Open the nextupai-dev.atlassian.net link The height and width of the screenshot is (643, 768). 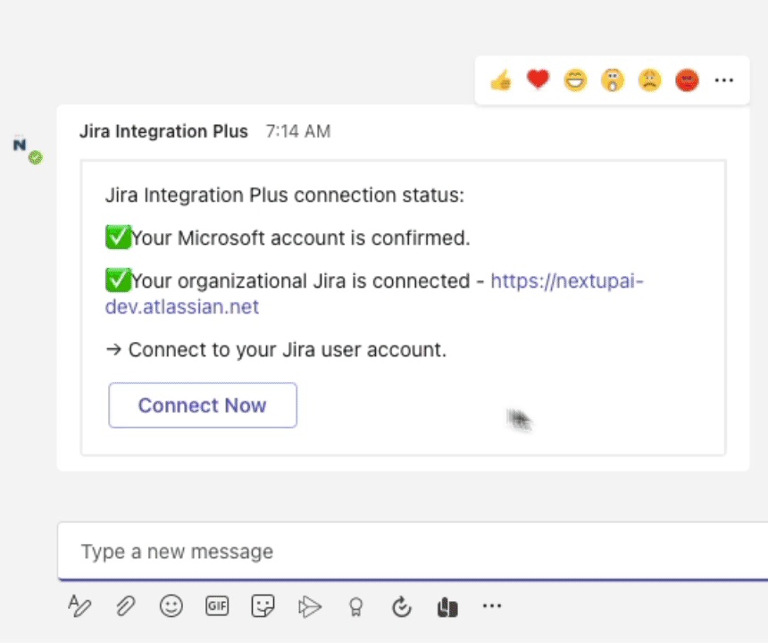[374, 294]
